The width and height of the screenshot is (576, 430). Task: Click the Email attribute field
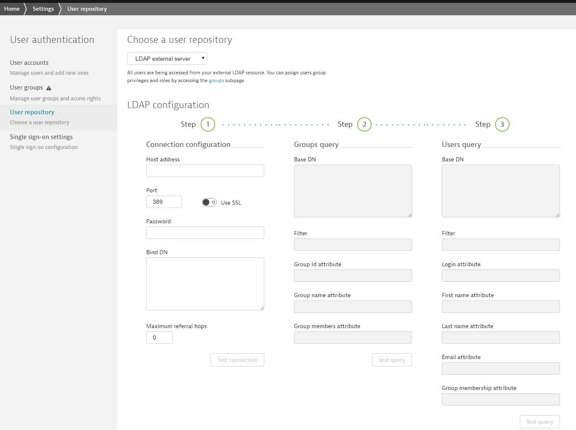coord(501,369)
